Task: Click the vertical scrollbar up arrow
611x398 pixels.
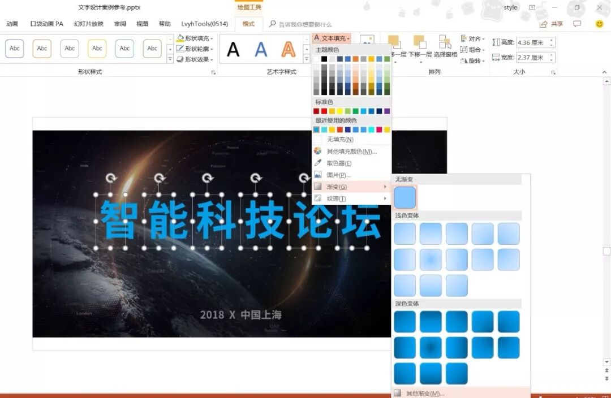Action: 606,81
